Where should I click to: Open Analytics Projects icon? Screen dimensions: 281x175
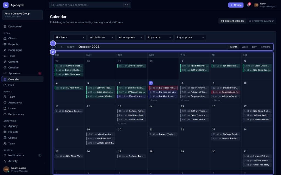click(5, 132)
